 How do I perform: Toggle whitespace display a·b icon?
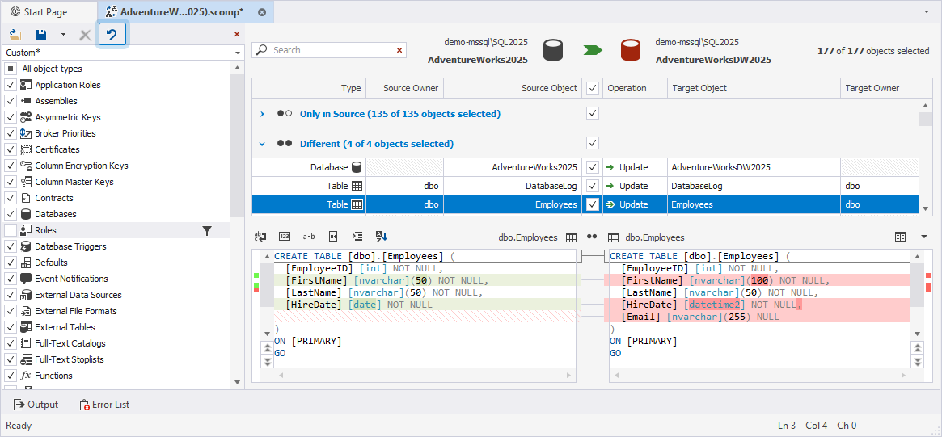click(x=309, y=237)
